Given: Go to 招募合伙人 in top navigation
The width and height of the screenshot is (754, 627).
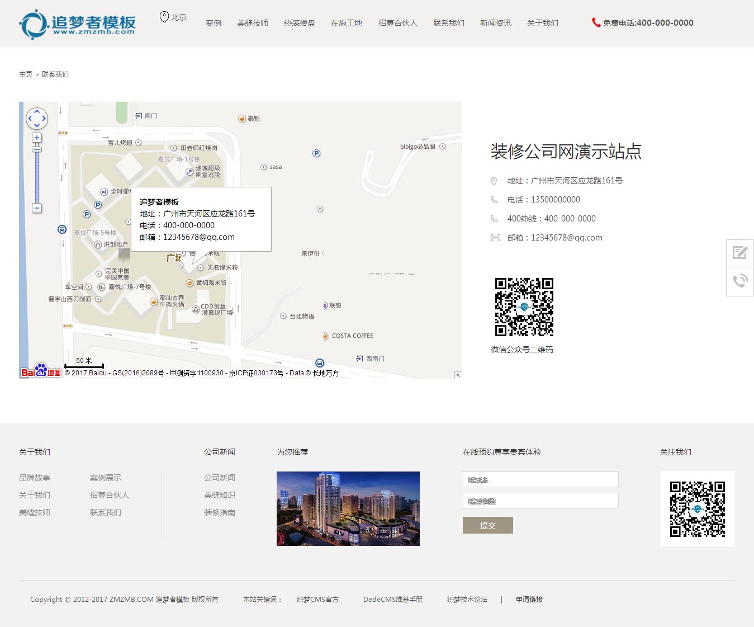Looking at the screenshot, I should coord(397,23).
